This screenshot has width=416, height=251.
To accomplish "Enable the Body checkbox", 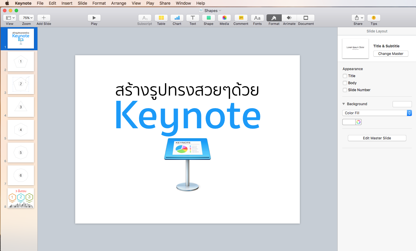I will (x=345, y=83).
